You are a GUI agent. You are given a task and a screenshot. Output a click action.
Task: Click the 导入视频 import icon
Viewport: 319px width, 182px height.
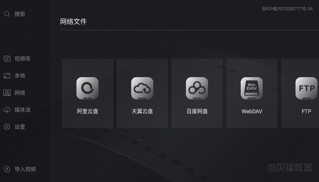tap(7, 169)
